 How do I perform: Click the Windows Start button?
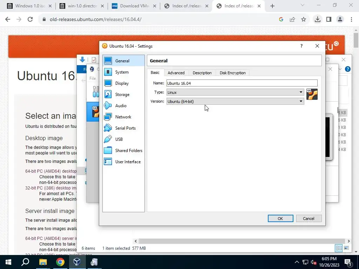[x=8, y=262]
